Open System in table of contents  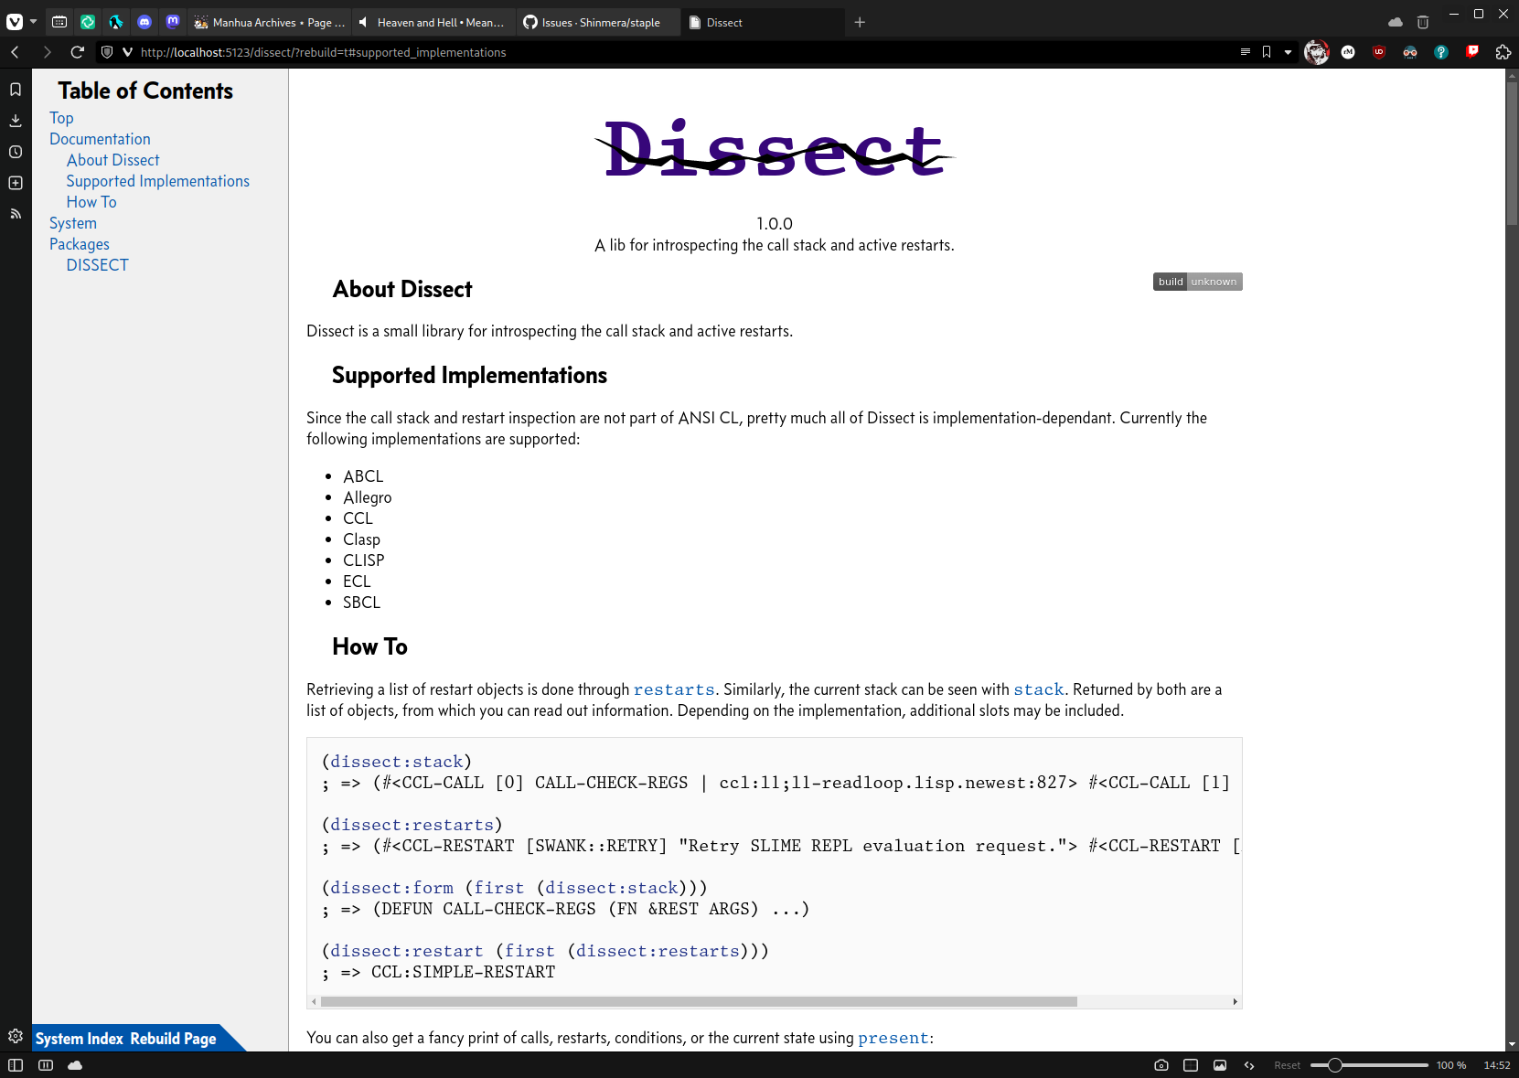pyautogui.click(x=73, y=223)
